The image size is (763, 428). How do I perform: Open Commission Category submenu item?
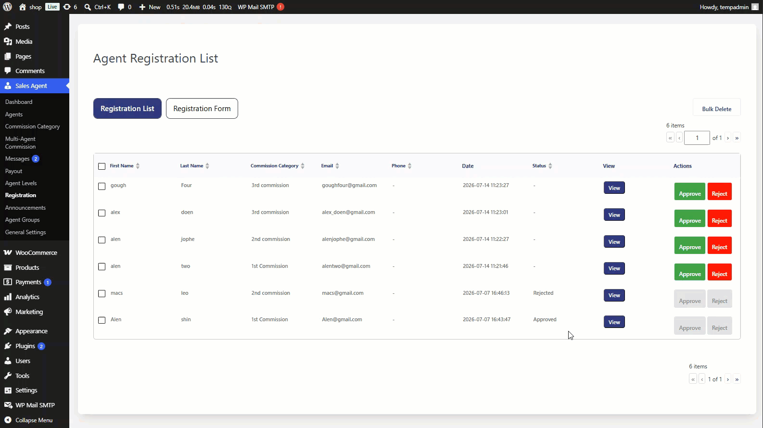(x=33, y=126)
